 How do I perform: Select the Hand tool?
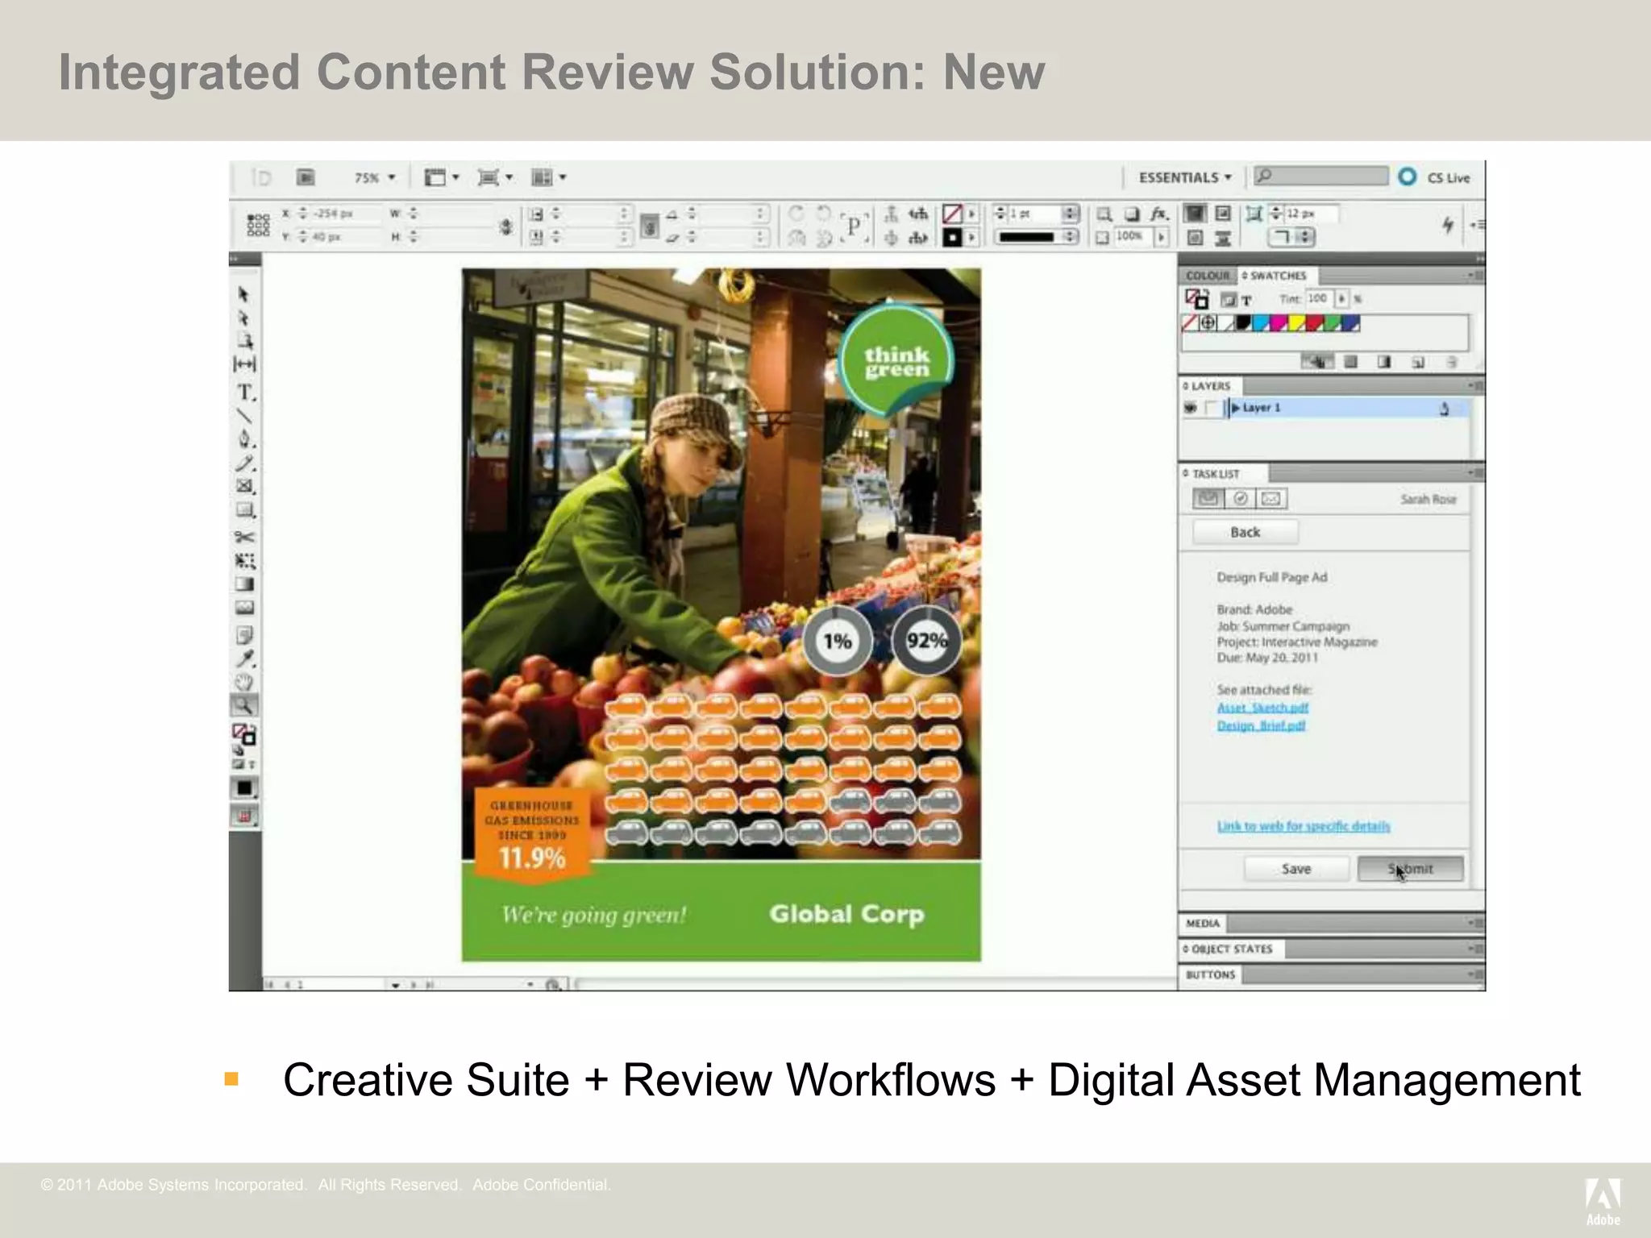click(x=244, y=682)
